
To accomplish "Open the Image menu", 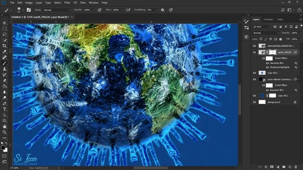I will click(29, 3).
